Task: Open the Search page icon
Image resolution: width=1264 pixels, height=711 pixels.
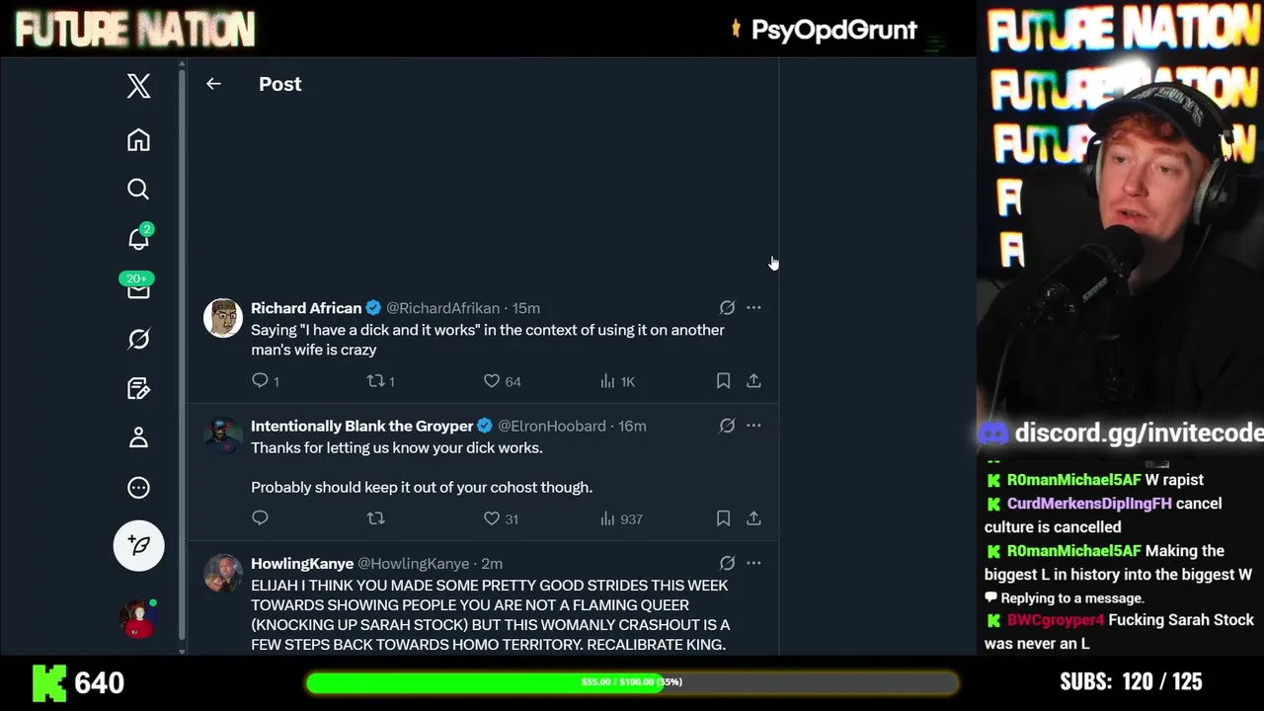Action: (x=138, y=189)
